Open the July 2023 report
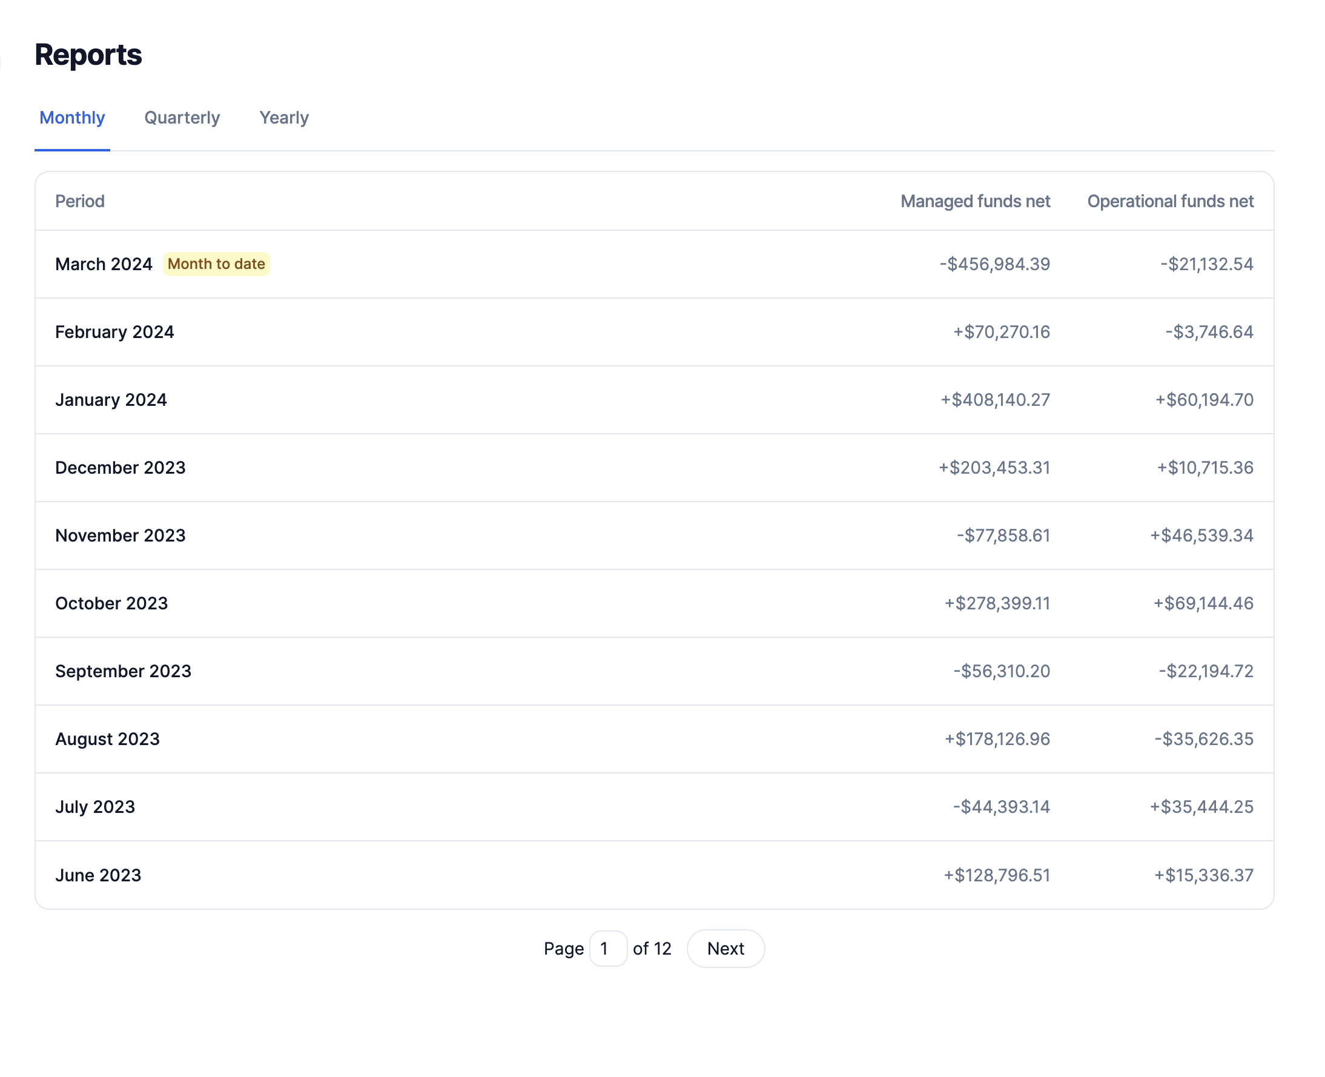The image size is (1325, 1077). pos(95,807)
